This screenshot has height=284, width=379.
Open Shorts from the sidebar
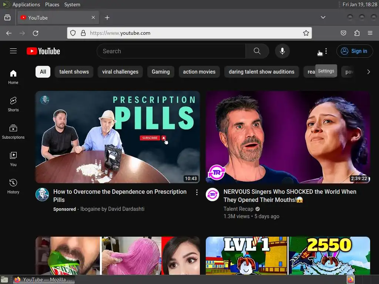point(13,104)
